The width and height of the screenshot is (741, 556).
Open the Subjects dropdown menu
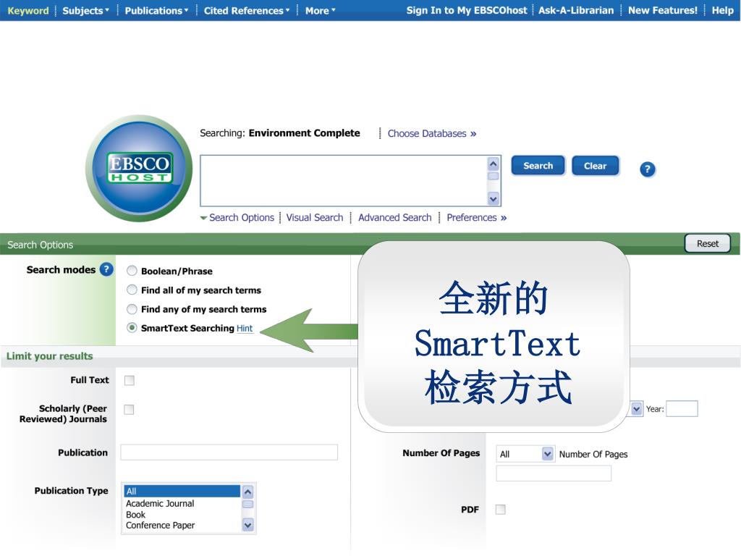[x=85, y=10]
